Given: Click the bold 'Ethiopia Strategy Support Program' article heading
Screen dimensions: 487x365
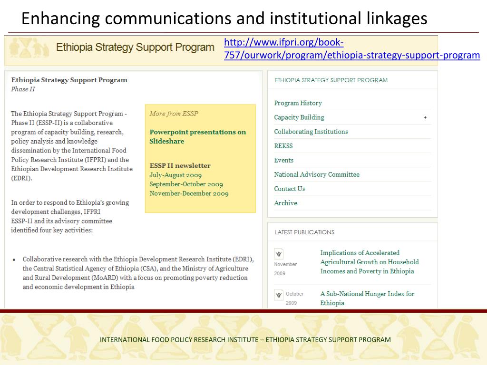Looking at the screenshot, I should click(x=69, y=80).
